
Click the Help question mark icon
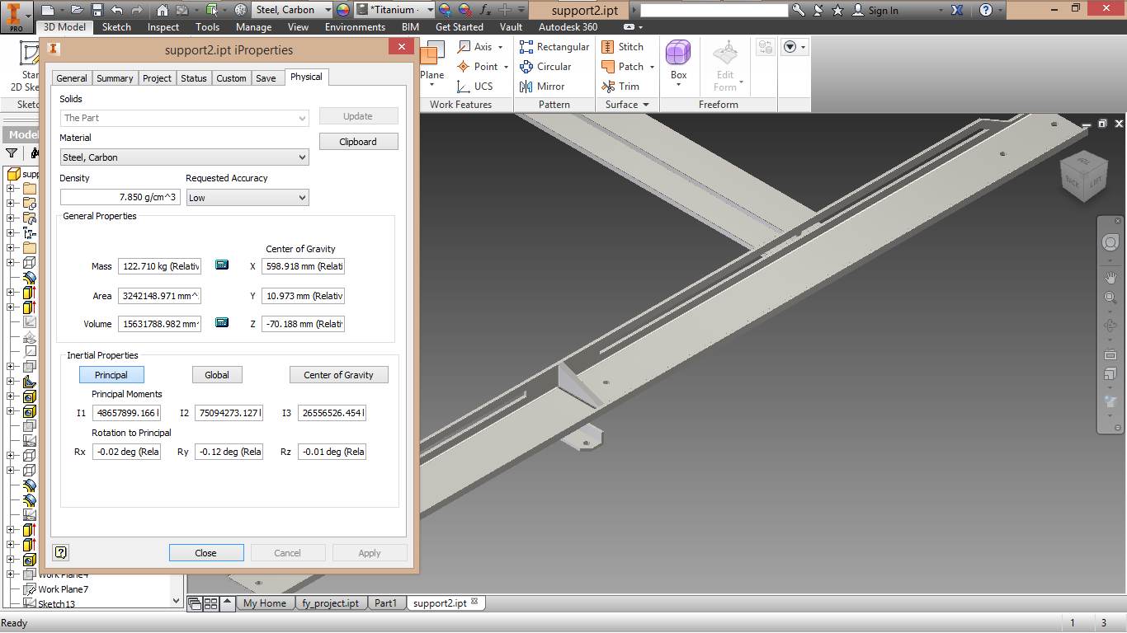click(986, 10)
